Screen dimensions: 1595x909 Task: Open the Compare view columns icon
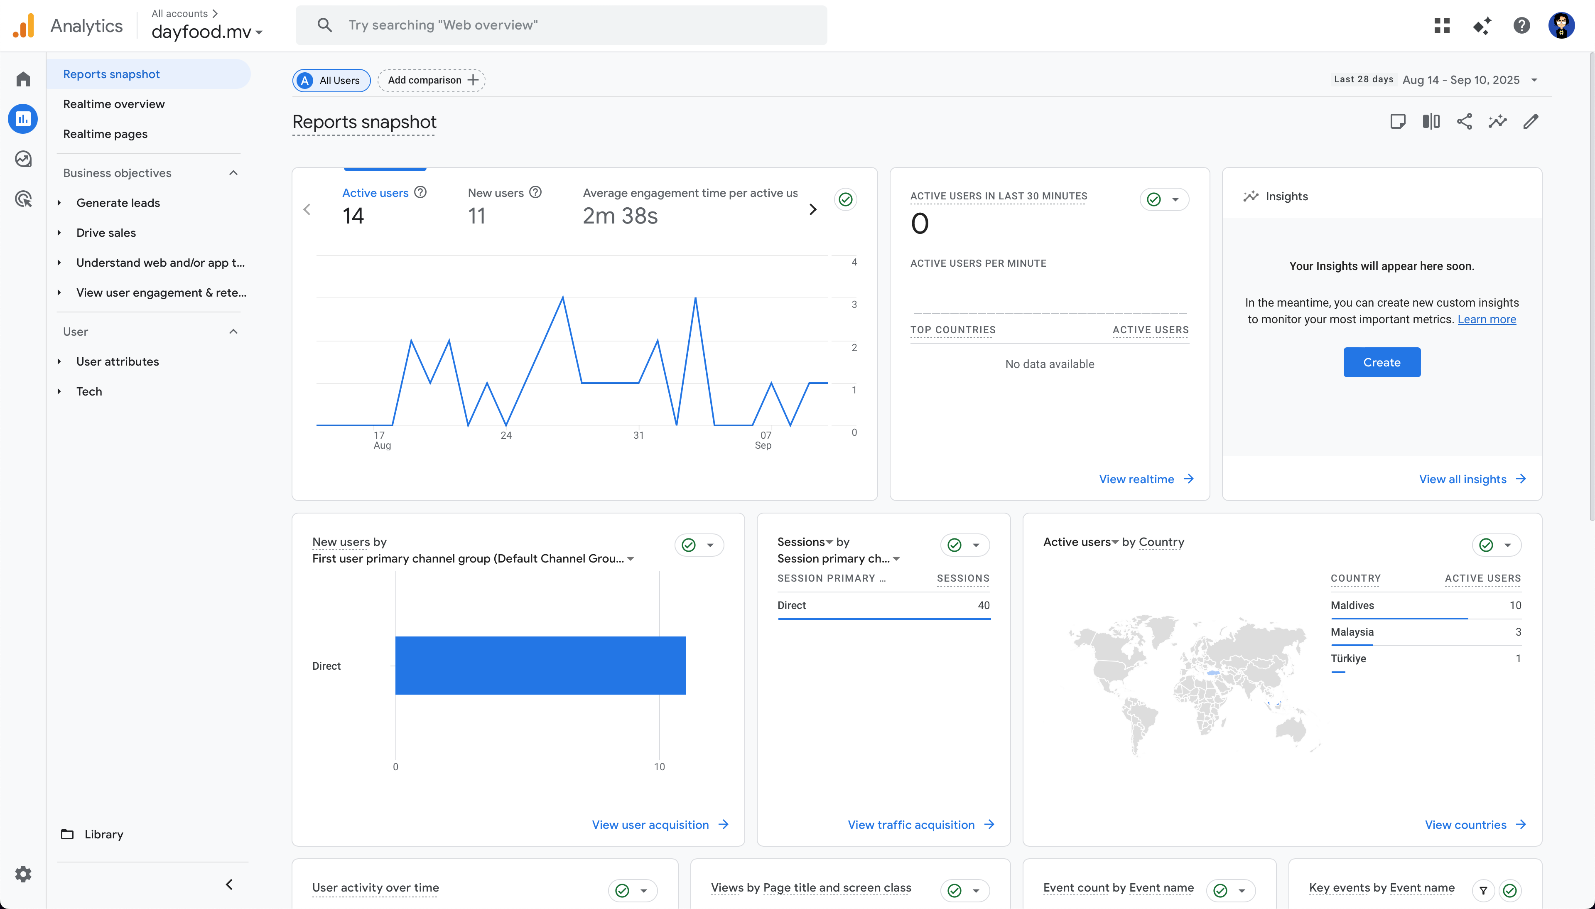coord(1431,122)
